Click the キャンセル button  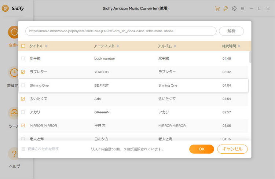(x=232, y=149)
